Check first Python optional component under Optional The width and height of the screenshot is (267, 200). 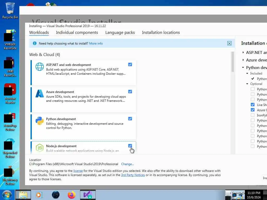pos(253,89)
